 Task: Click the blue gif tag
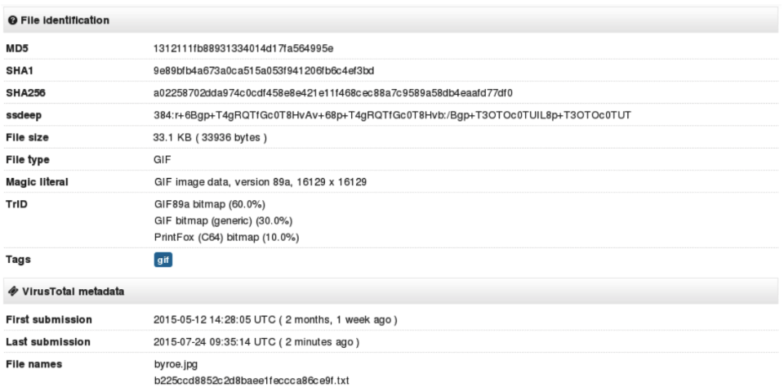point(163,260)
